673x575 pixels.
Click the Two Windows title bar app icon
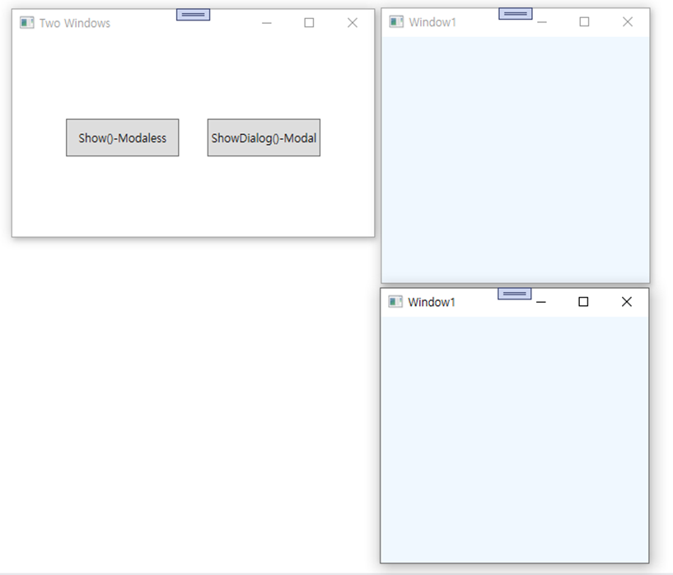26,22
